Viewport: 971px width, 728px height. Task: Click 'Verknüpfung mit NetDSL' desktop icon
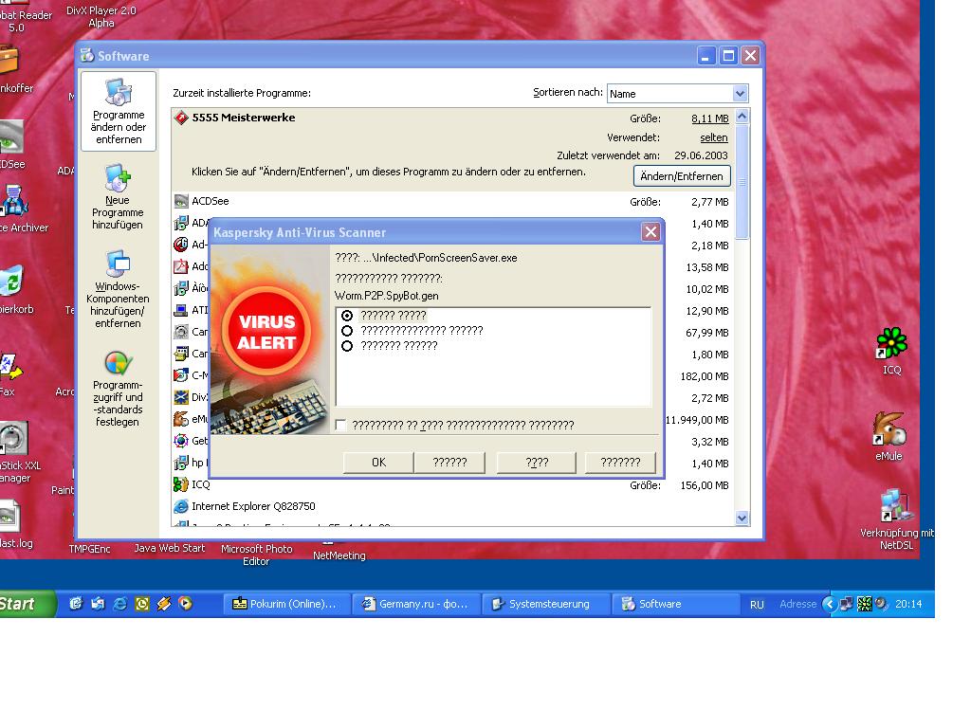[x=896, y=506]
